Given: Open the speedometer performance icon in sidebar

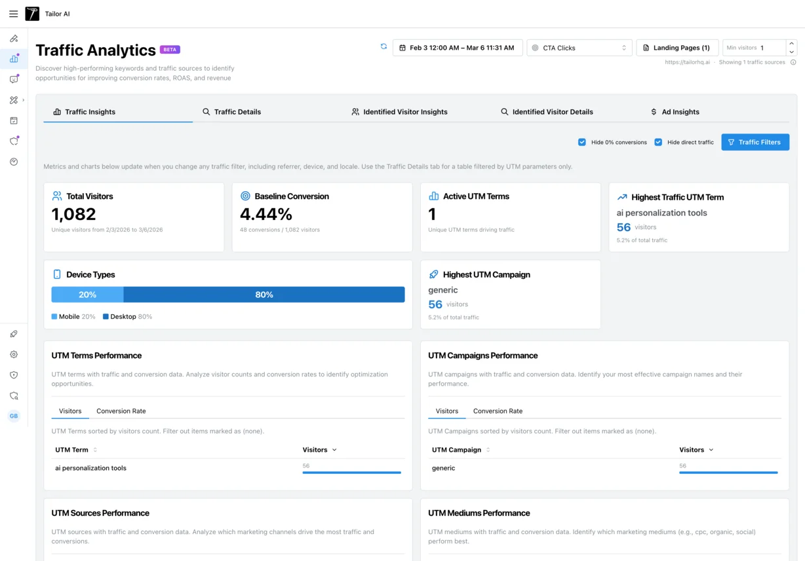Looking at the screenshot, I should tap(14, 162).
